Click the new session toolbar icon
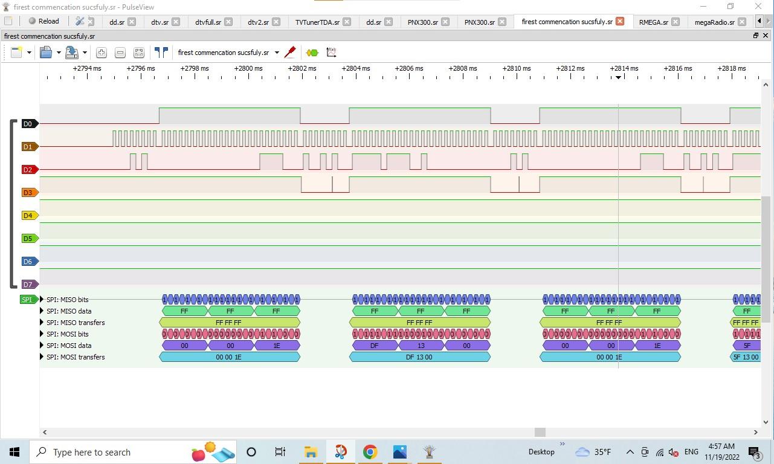The image size is (774, 464). pos(16,53)
